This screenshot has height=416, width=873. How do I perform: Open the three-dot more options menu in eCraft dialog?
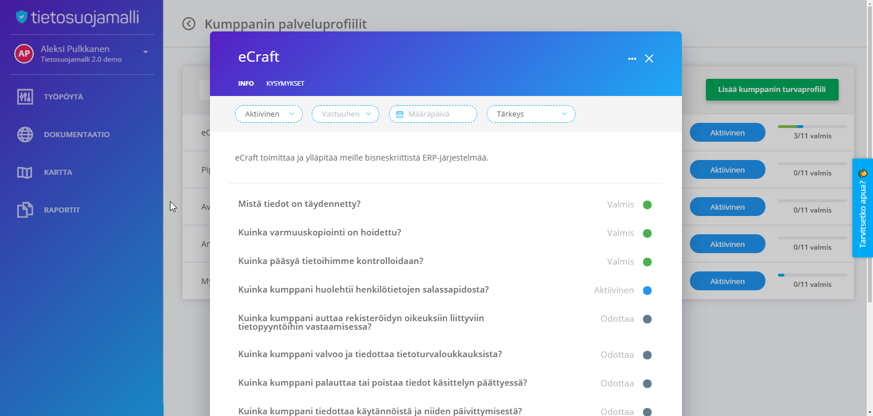(x=632, y=58)
